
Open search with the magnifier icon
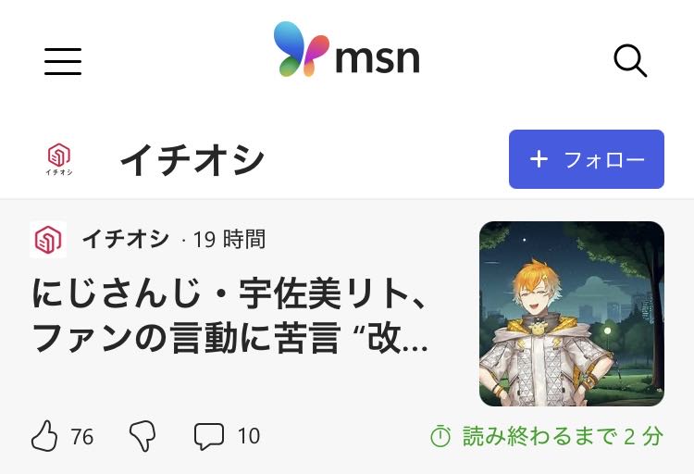630,60
